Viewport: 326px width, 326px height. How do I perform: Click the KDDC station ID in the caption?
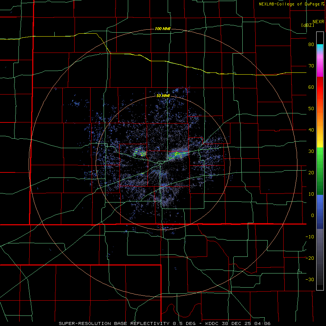[212, 323]
